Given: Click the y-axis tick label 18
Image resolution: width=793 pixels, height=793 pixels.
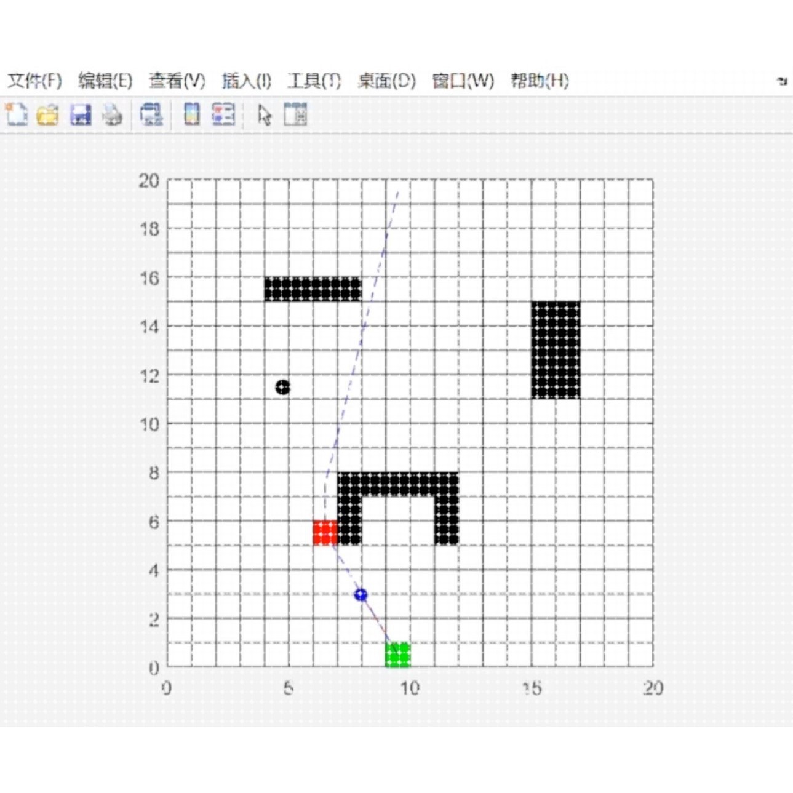Looking at the screenshot, I should [149, 229].
